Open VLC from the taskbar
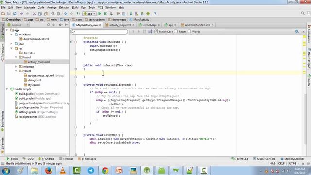Image resolution: width=311 pixels, height=175 pixels. coord(63,171)
